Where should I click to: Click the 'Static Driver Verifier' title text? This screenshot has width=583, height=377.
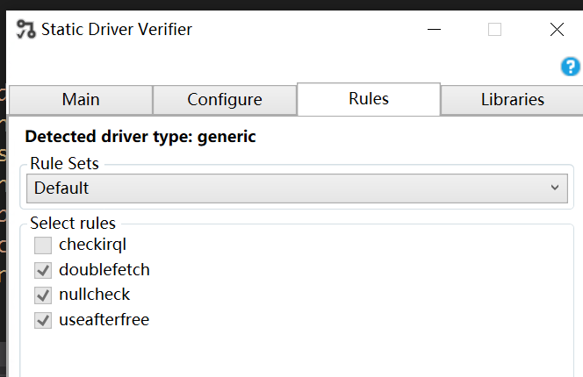click(117, 29)
